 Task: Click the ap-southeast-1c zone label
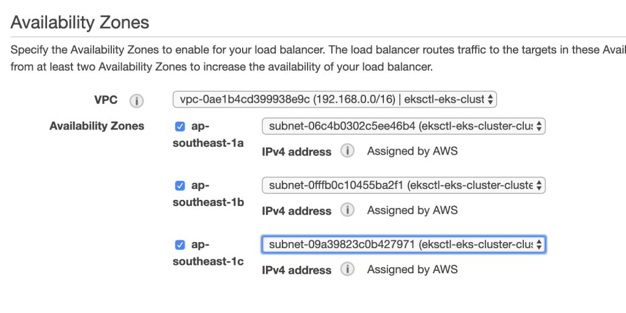click(208, 252)
